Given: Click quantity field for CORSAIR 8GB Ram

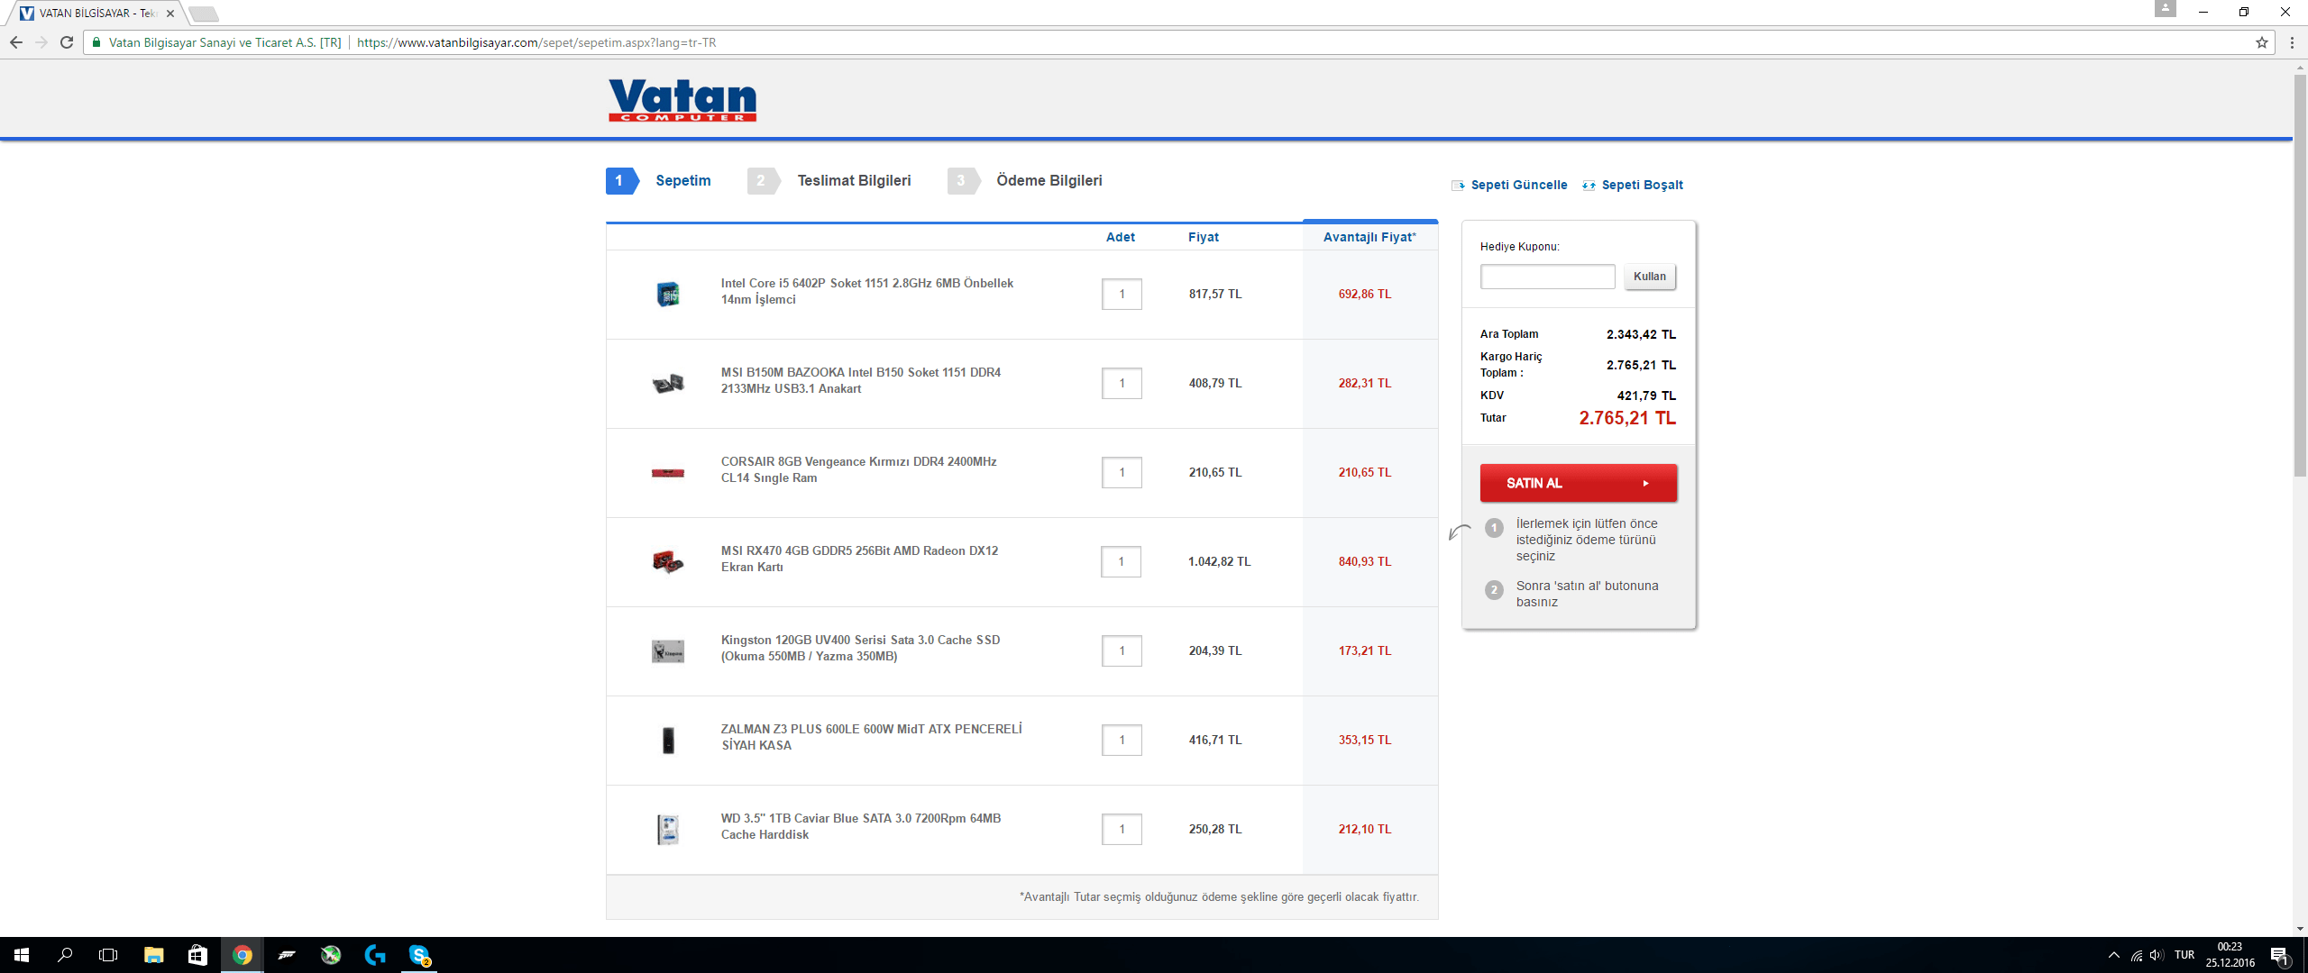Looking at the screenshot, I should [x=1121, y=472].
